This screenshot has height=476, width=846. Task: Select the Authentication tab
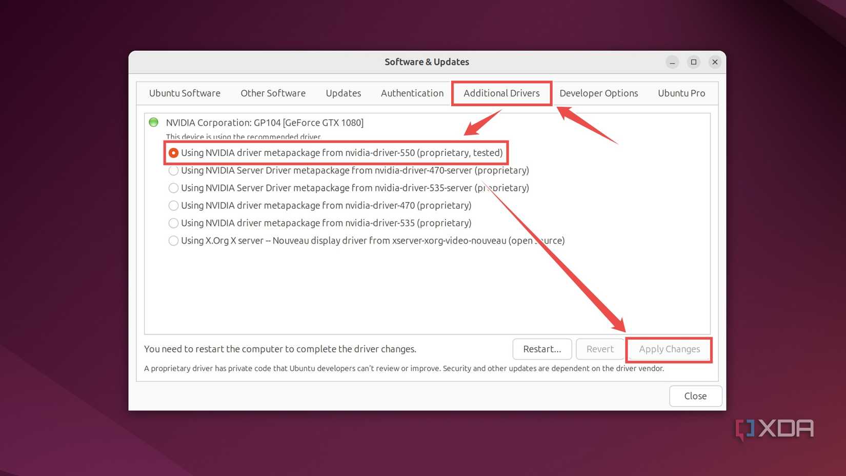[412, 93]
